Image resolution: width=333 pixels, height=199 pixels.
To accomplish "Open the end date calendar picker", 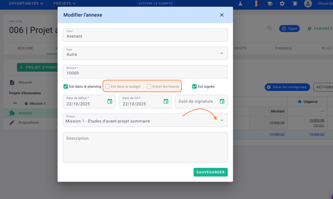I will [166, 101].
